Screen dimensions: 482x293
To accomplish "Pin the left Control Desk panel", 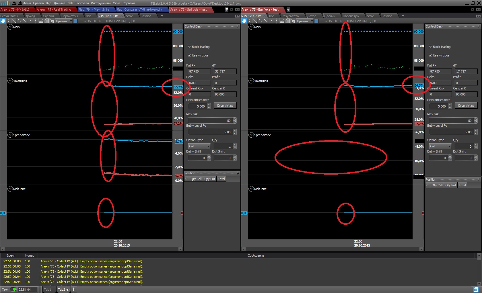I will point(238,26).
